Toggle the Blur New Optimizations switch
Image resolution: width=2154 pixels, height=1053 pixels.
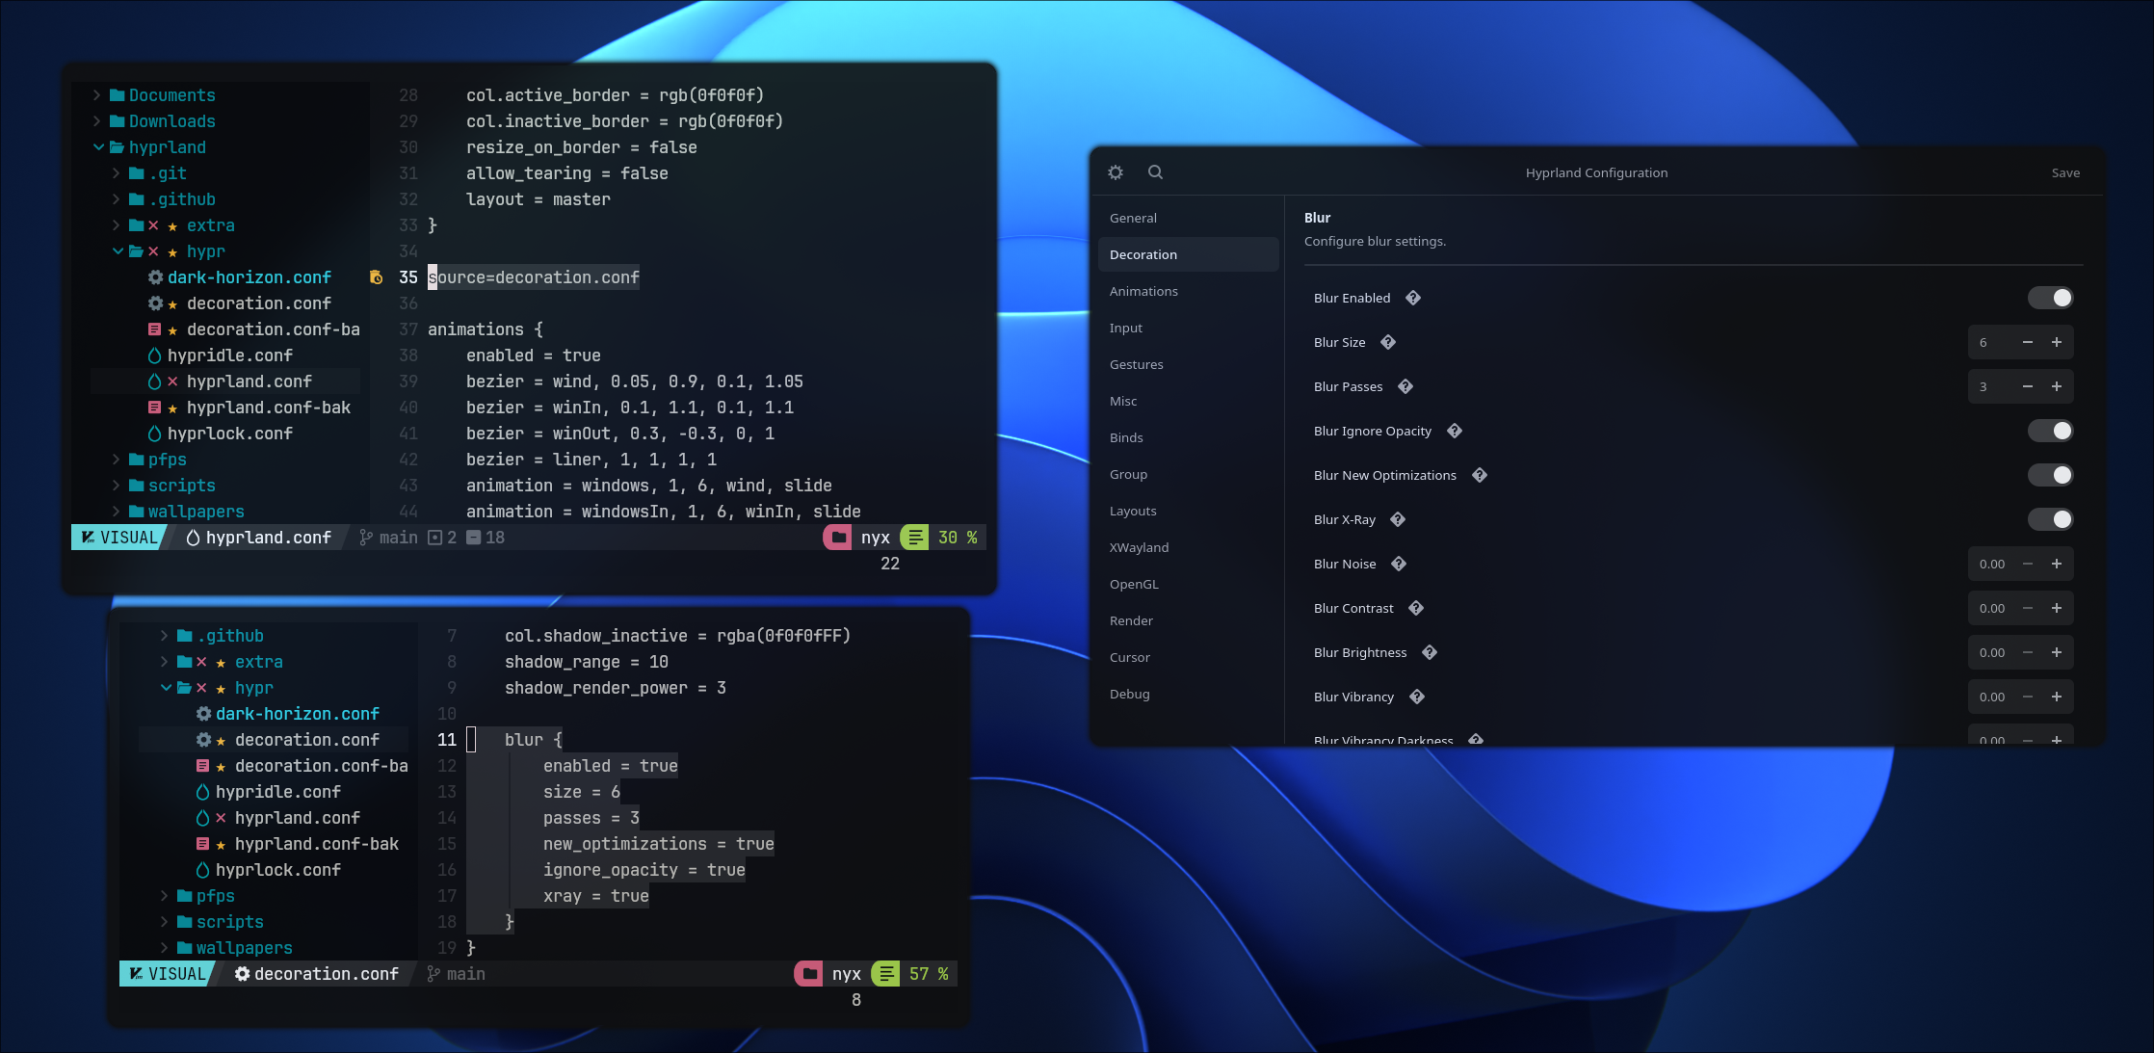[x=2050, y=475]
